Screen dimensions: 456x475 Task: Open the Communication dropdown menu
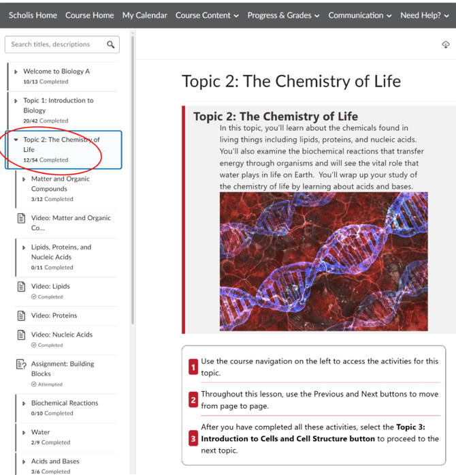(360, 16)
